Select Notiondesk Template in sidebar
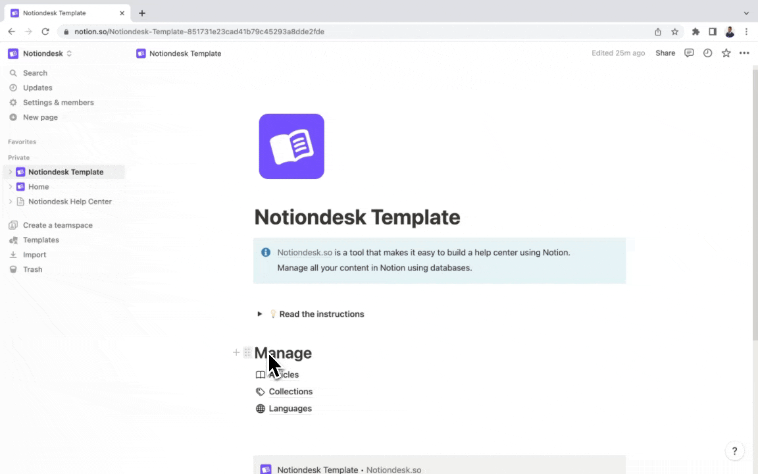The height and width of the screenshot is (474, 758). 66,172
